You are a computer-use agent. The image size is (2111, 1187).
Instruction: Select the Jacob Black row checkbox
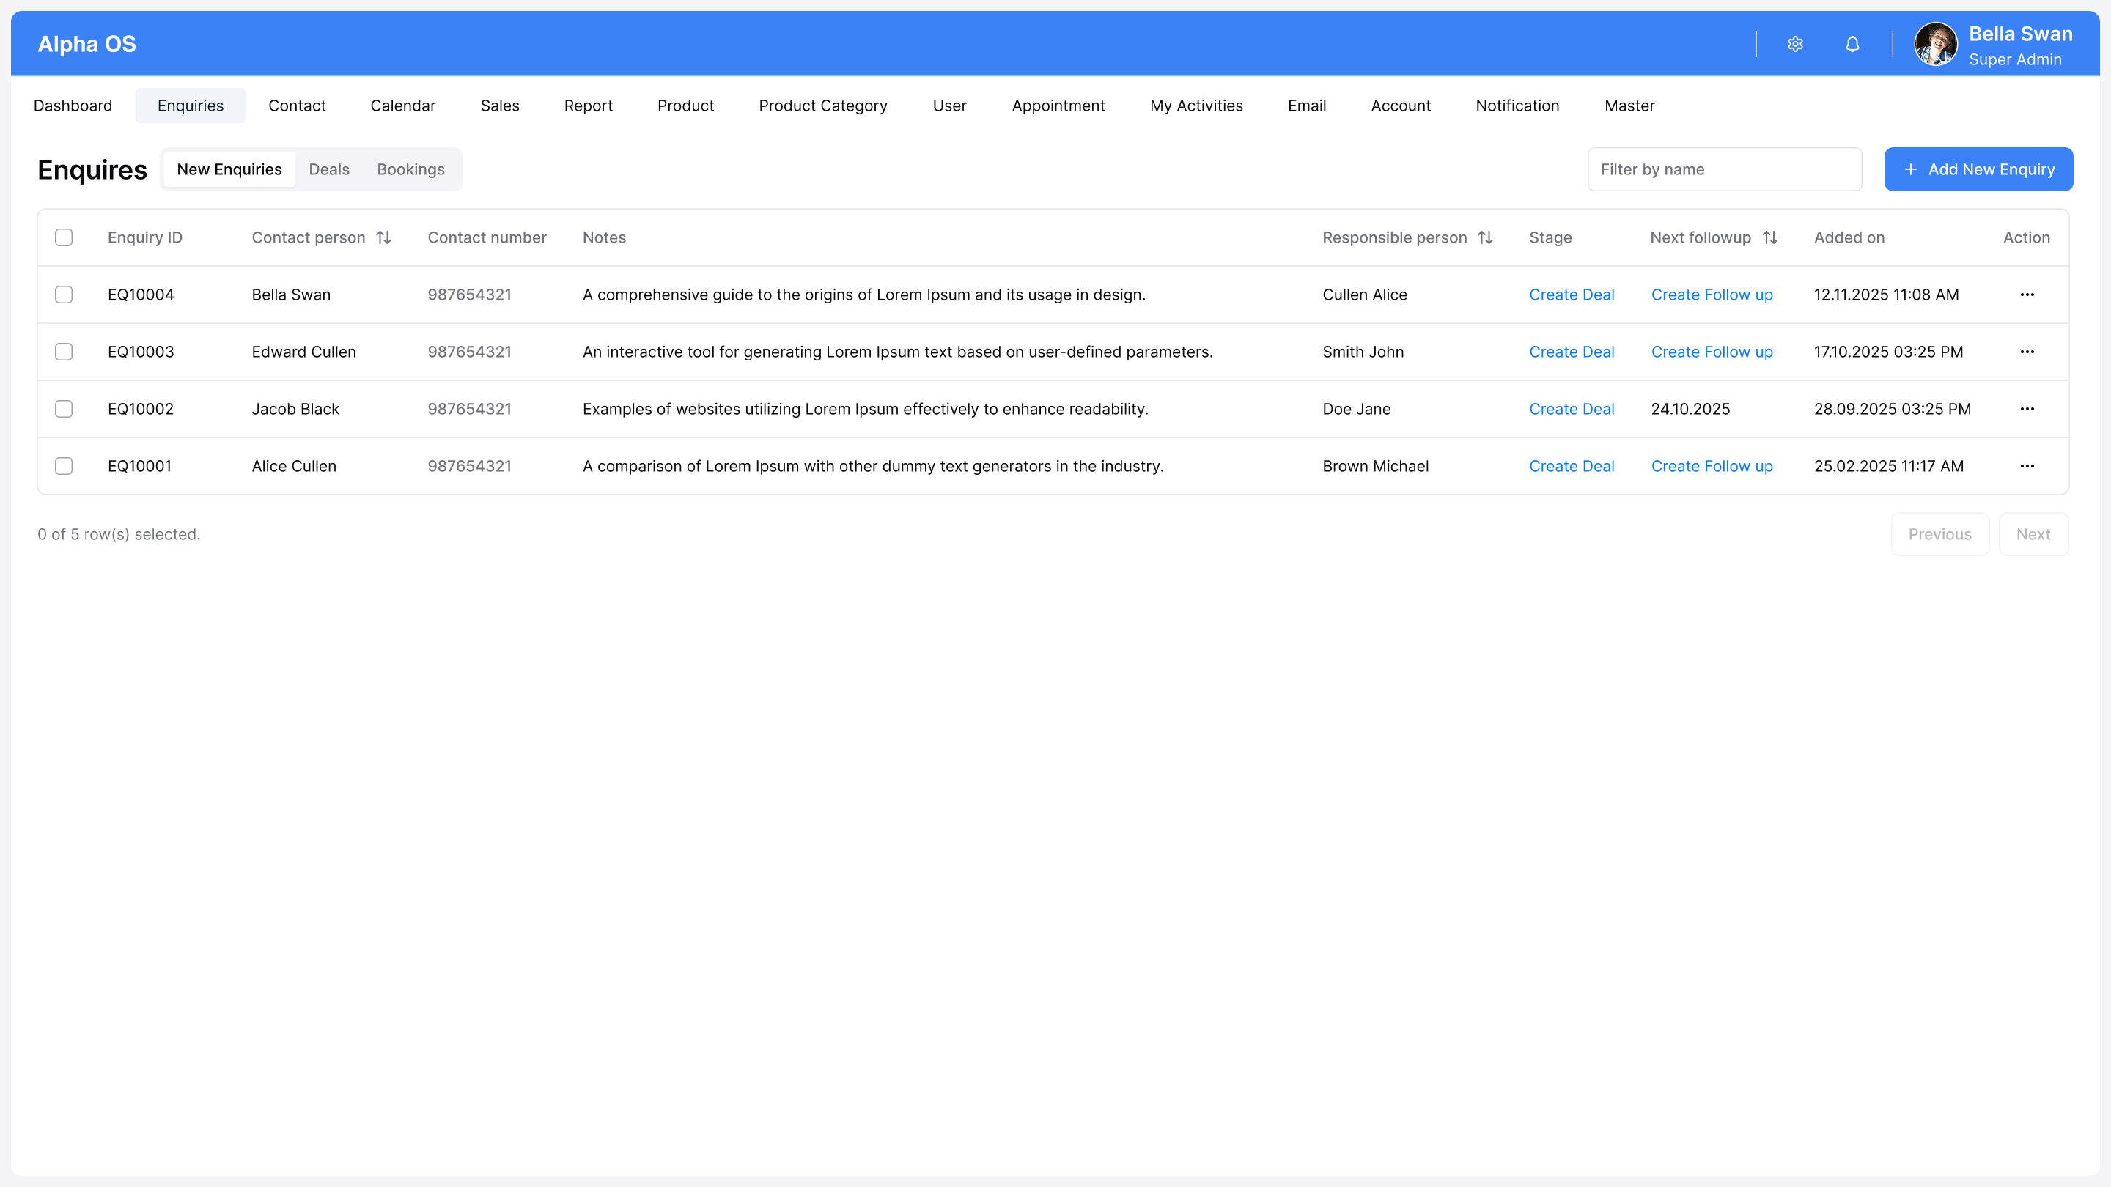[64, 409]
